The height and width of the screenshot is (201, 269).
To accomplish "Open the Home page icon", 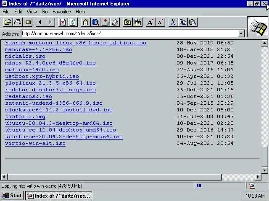I will tap(85, 22).
